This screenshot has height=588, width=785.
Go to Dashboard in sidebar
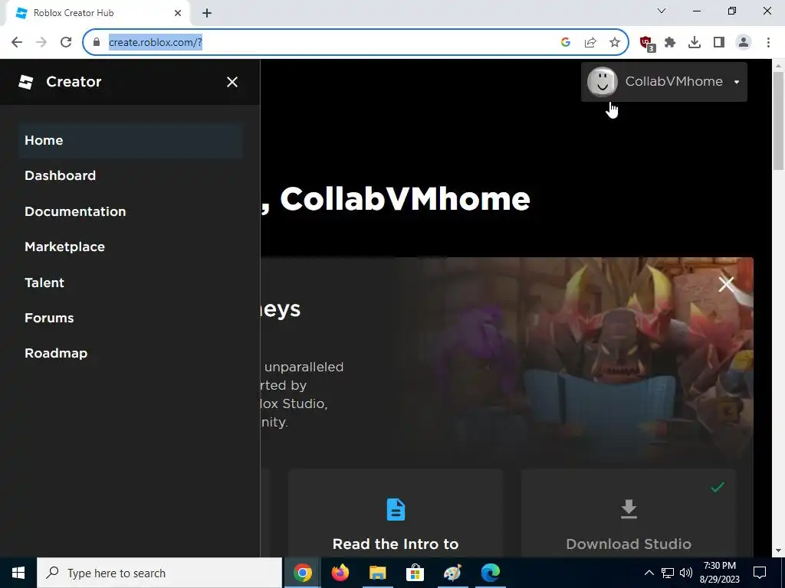tap(60, 175)
